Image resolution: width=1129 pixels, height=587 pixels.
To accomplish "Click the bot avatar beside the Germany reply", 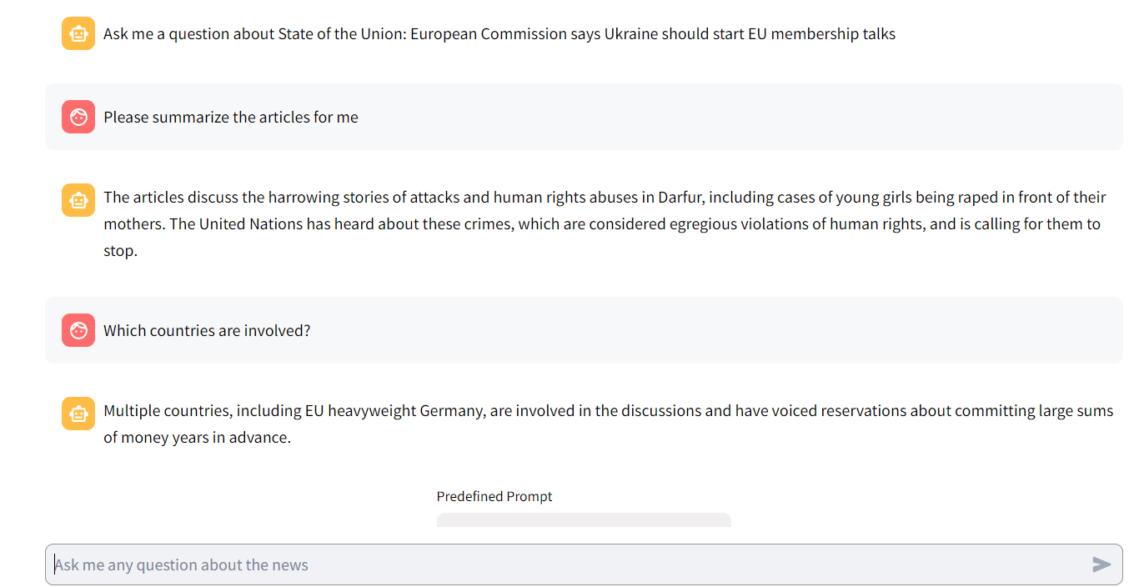I will [78, 414].
